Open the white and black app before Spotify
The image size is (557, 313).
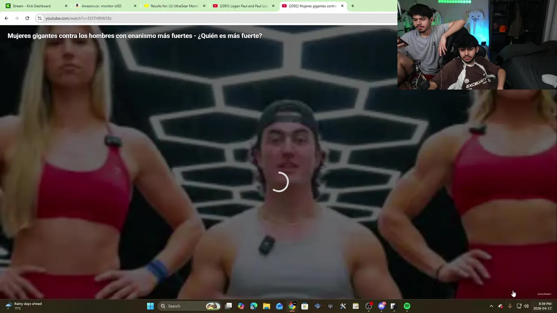click(x=393, y=306)
